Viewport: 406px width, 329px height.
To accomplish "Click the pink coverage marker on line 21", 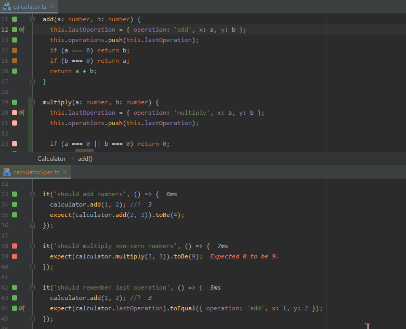I will click(15, 123).
